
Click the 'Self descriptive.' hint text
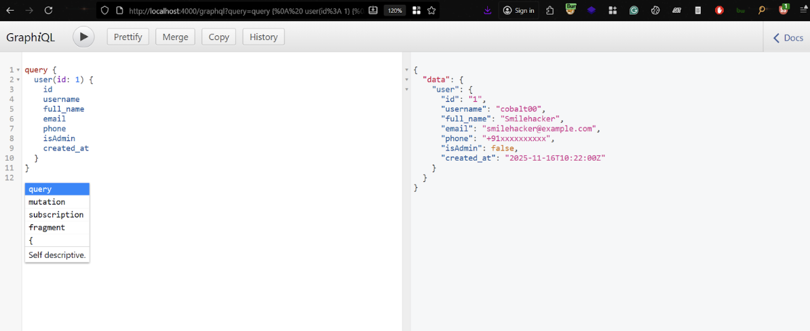(x=58, y=255)
